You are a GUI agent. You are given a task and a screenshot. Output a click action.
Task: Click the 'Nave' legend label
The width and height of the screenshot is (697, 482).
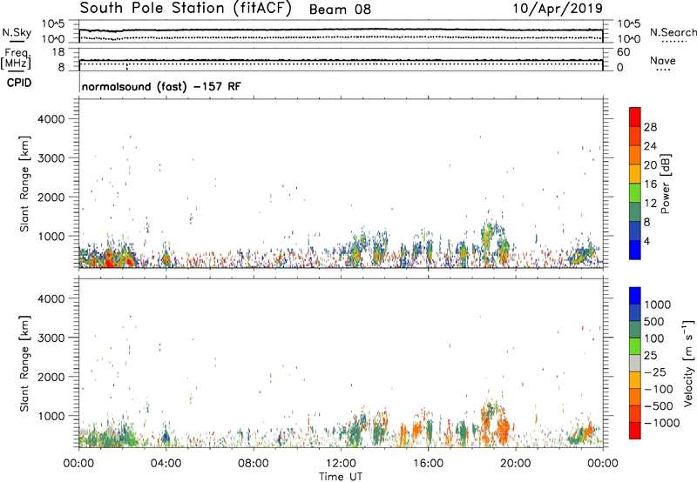663,60
